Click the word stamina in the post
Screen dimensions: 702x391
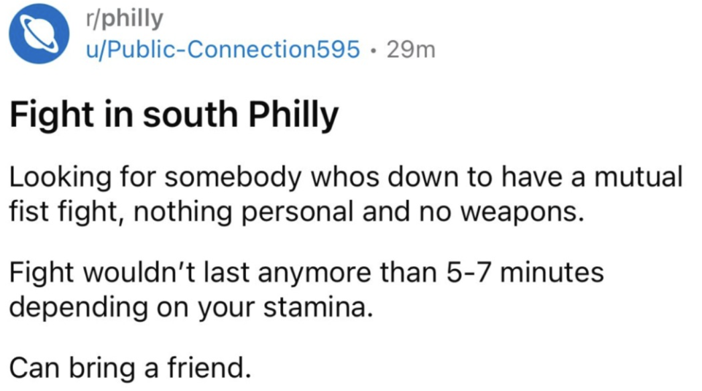[x=317, y=307]
